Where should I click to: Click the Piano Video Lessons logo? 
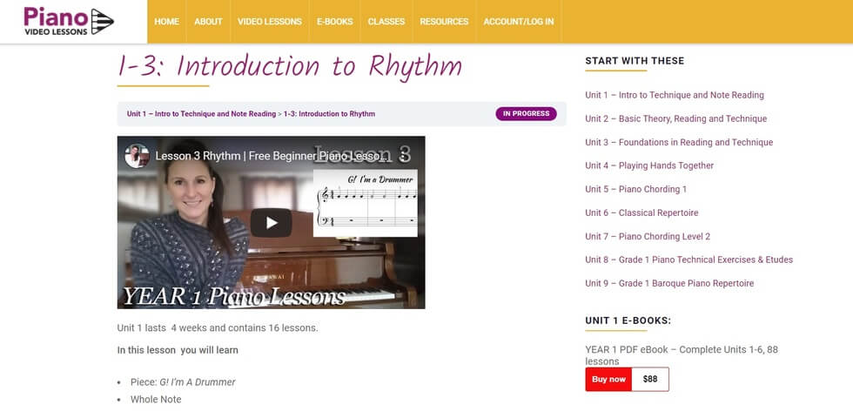[69, 21]
